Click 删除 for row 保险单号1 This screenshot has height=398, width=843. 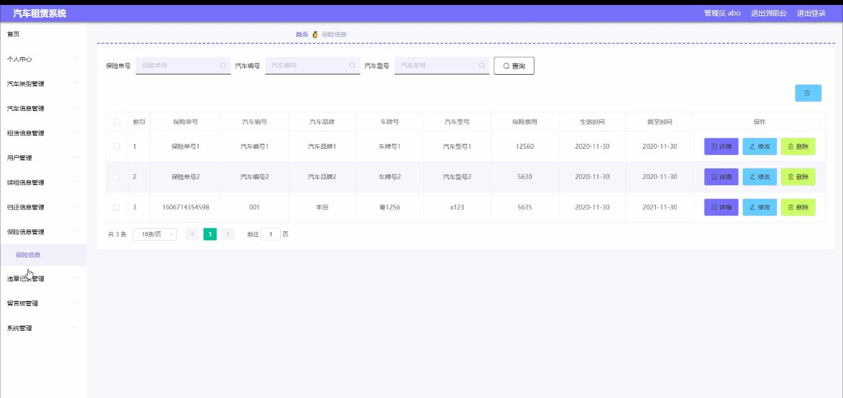[798, 147]
